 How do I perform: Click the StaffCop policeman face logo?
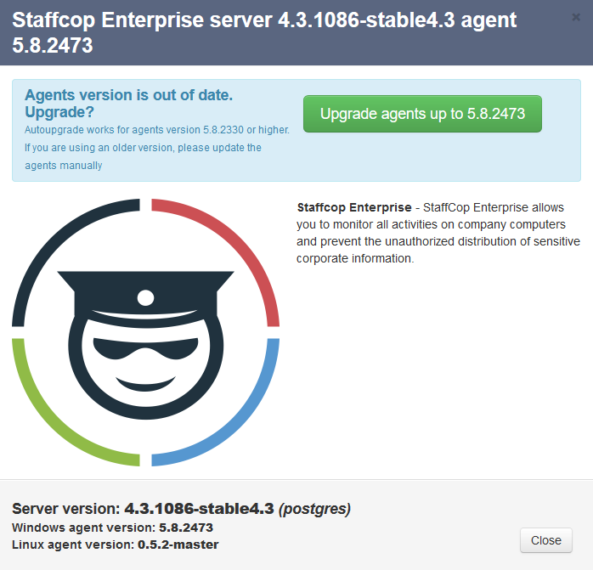click(x=145, y=333)
